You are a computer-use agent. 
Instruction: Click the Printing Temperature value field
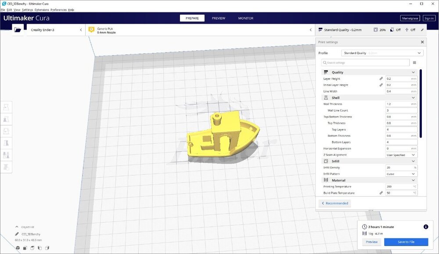401,186
